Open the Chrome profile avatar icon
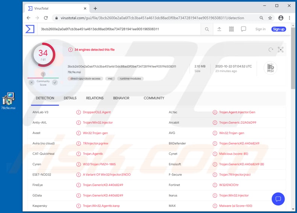This screenshot has width=297, height=213. (281, 18)
